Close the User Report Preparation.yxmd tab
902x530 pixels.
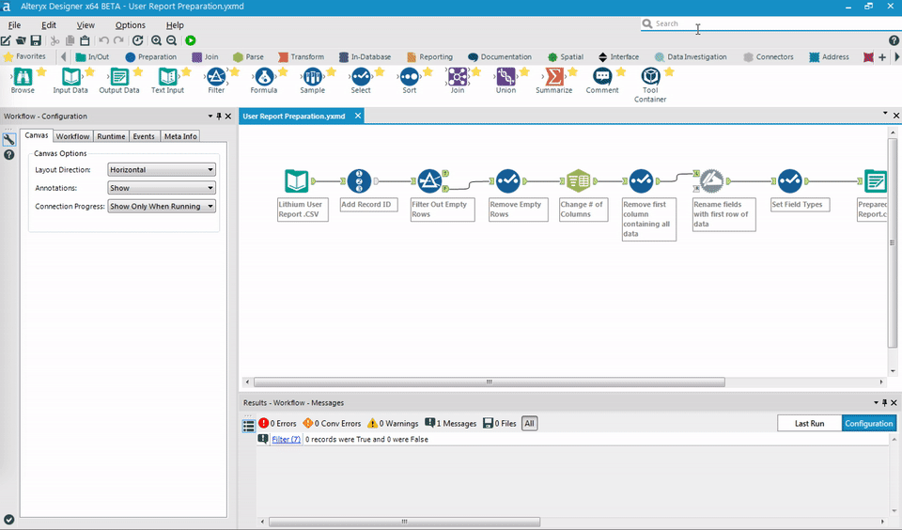pos(358,116)
